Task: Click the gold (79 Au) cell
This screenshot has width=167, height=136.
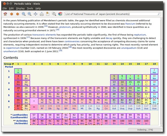Action: 98,101
